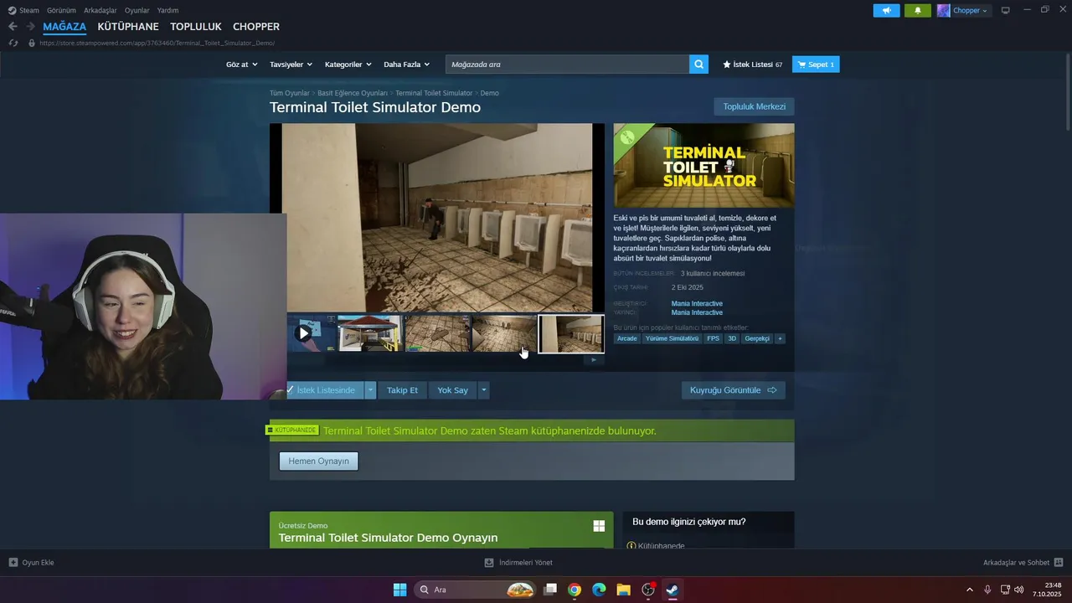Advance thumbnail strip with right arrow
The width and height of the screenshot is (1072, 603).
594,360
